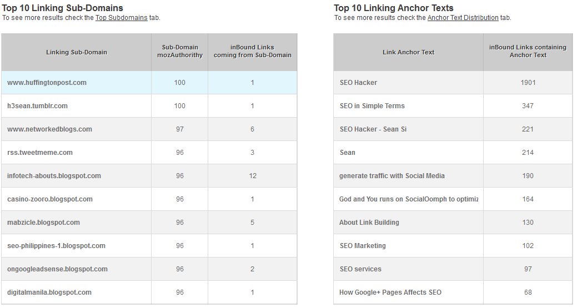Select SEO in Simple Terms anchor text
Image resolution: width=577 pixels, height=308 pixels.
(372, 106)
